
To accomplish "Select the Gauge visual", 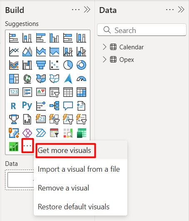I will [82, 79].
